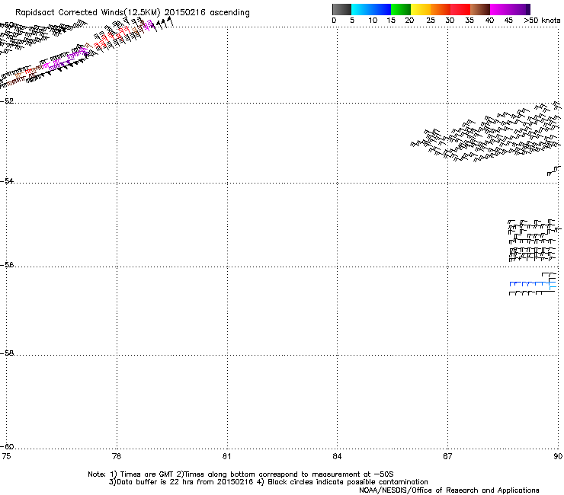
Task: Select the yellow 20-25 knots legend segment
Action: 421,9
